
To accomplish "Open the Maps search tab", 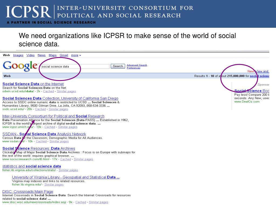I will click(53, 55).
